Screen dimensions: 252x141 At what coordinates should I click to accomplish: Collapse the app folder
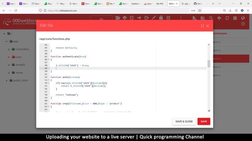[6, 42]
